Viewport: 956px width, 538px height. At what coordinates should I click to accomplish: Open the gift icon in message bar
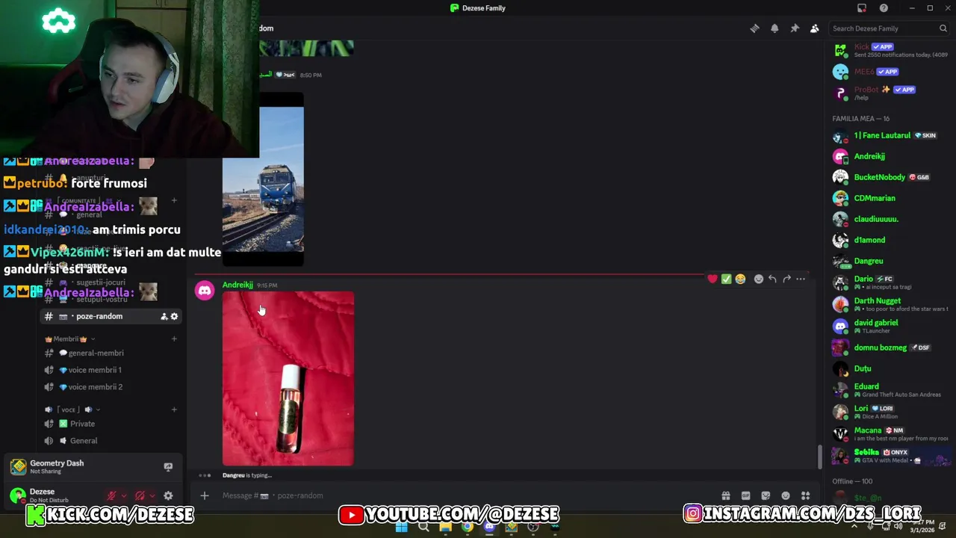click(725, 495)
